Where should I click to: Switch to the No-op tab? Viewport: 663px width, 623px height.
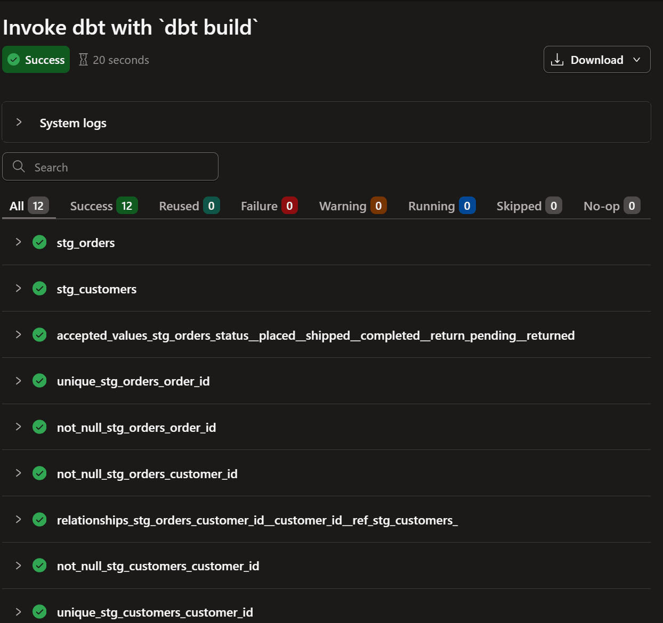(x=612, y=206)
